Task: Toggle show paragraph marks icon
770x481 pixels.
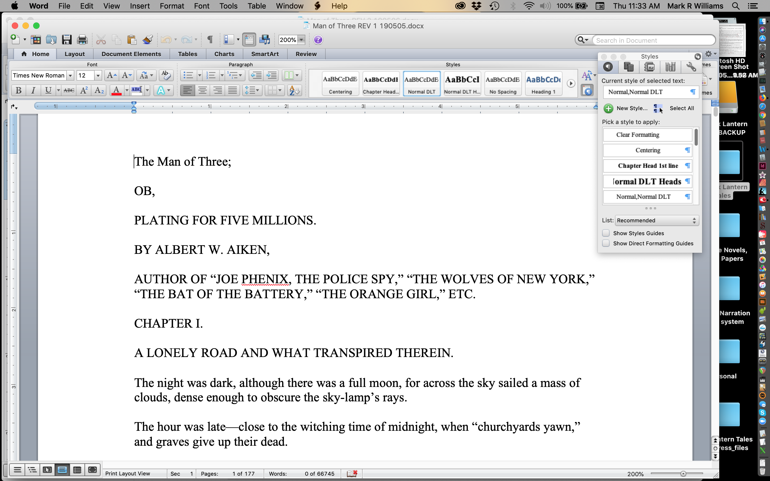Action: pyautogui.click(x=210, y=40)
